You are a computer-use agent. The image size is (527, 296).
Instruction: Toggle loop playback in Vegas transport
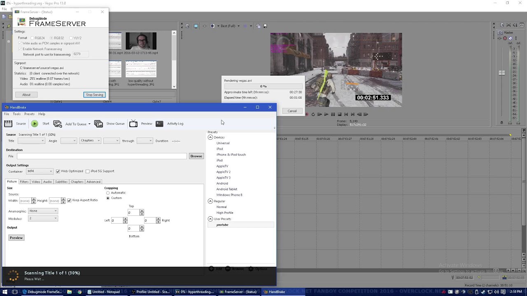click(x=313, y=114)
